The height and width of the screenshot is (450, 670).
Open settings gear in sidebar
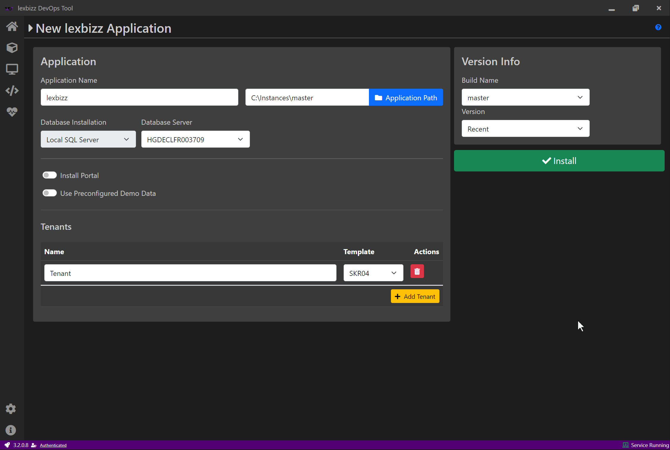tap(11, 409)
